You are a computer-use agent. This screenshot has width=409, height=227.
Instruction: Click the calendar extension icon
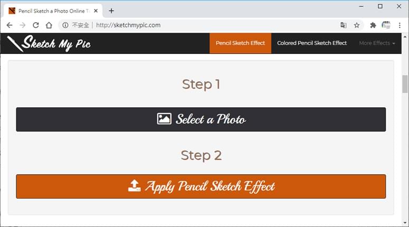coord(386,25)
